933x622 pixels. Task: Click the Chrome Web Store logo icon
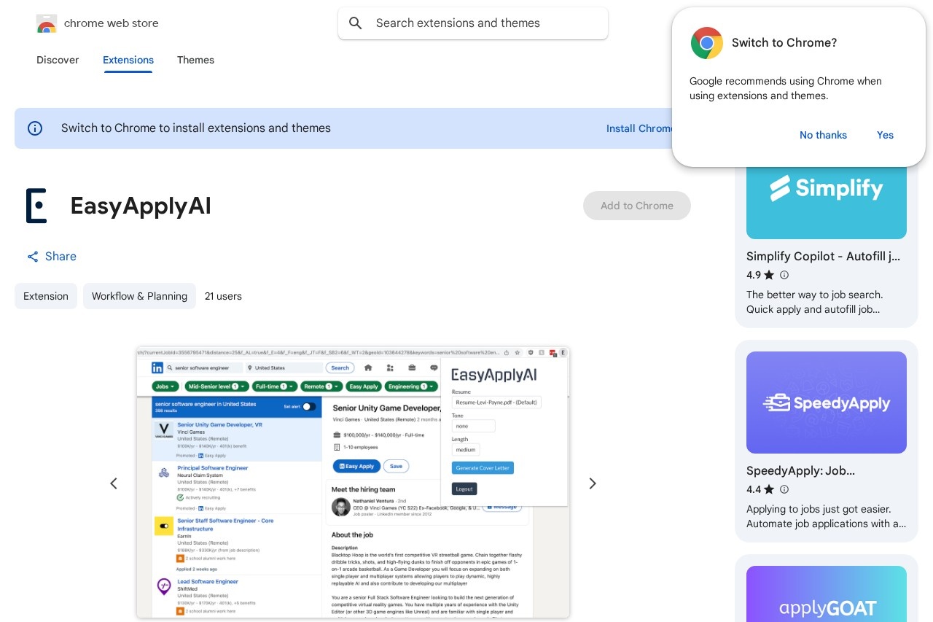point(47,23)
